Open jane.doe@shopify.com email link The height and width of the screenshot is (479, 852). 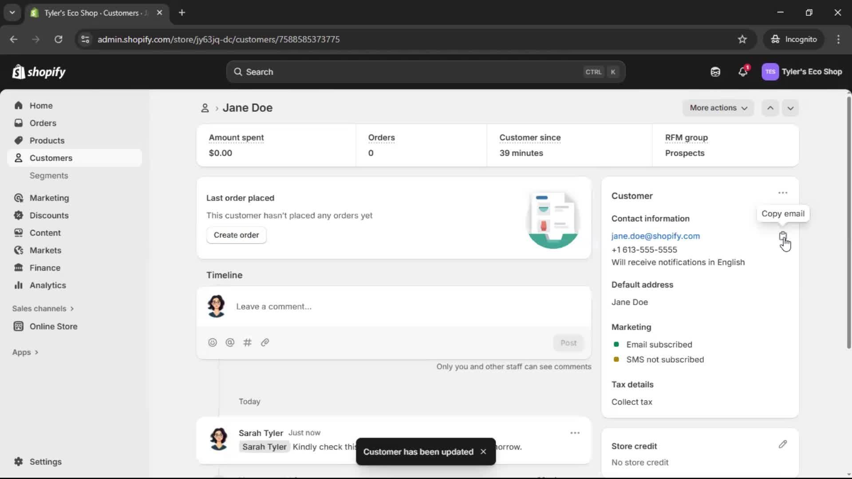point(655,236)
